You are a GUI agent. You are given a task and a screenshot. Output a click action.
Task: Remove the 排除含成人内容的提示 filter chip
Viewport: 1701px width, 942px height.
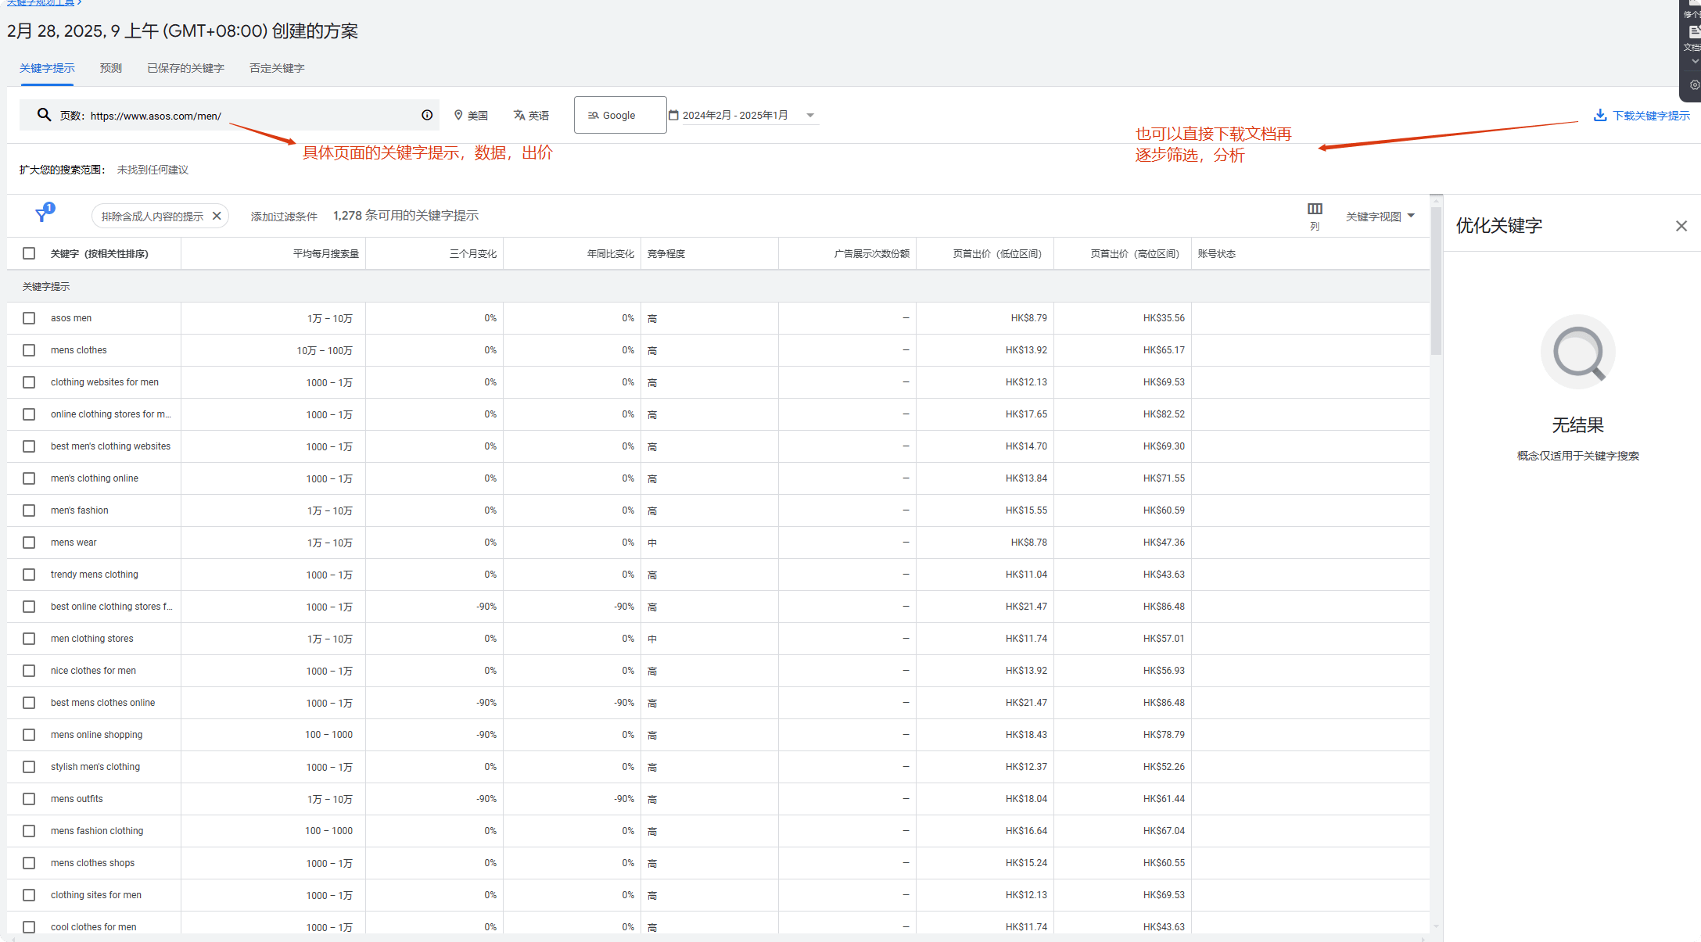[217, 216]
